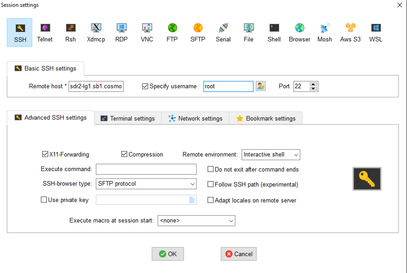This screenshot has width=407, height=273.
Task: Select the Telnet session type icon
Action: coord(45,32)
